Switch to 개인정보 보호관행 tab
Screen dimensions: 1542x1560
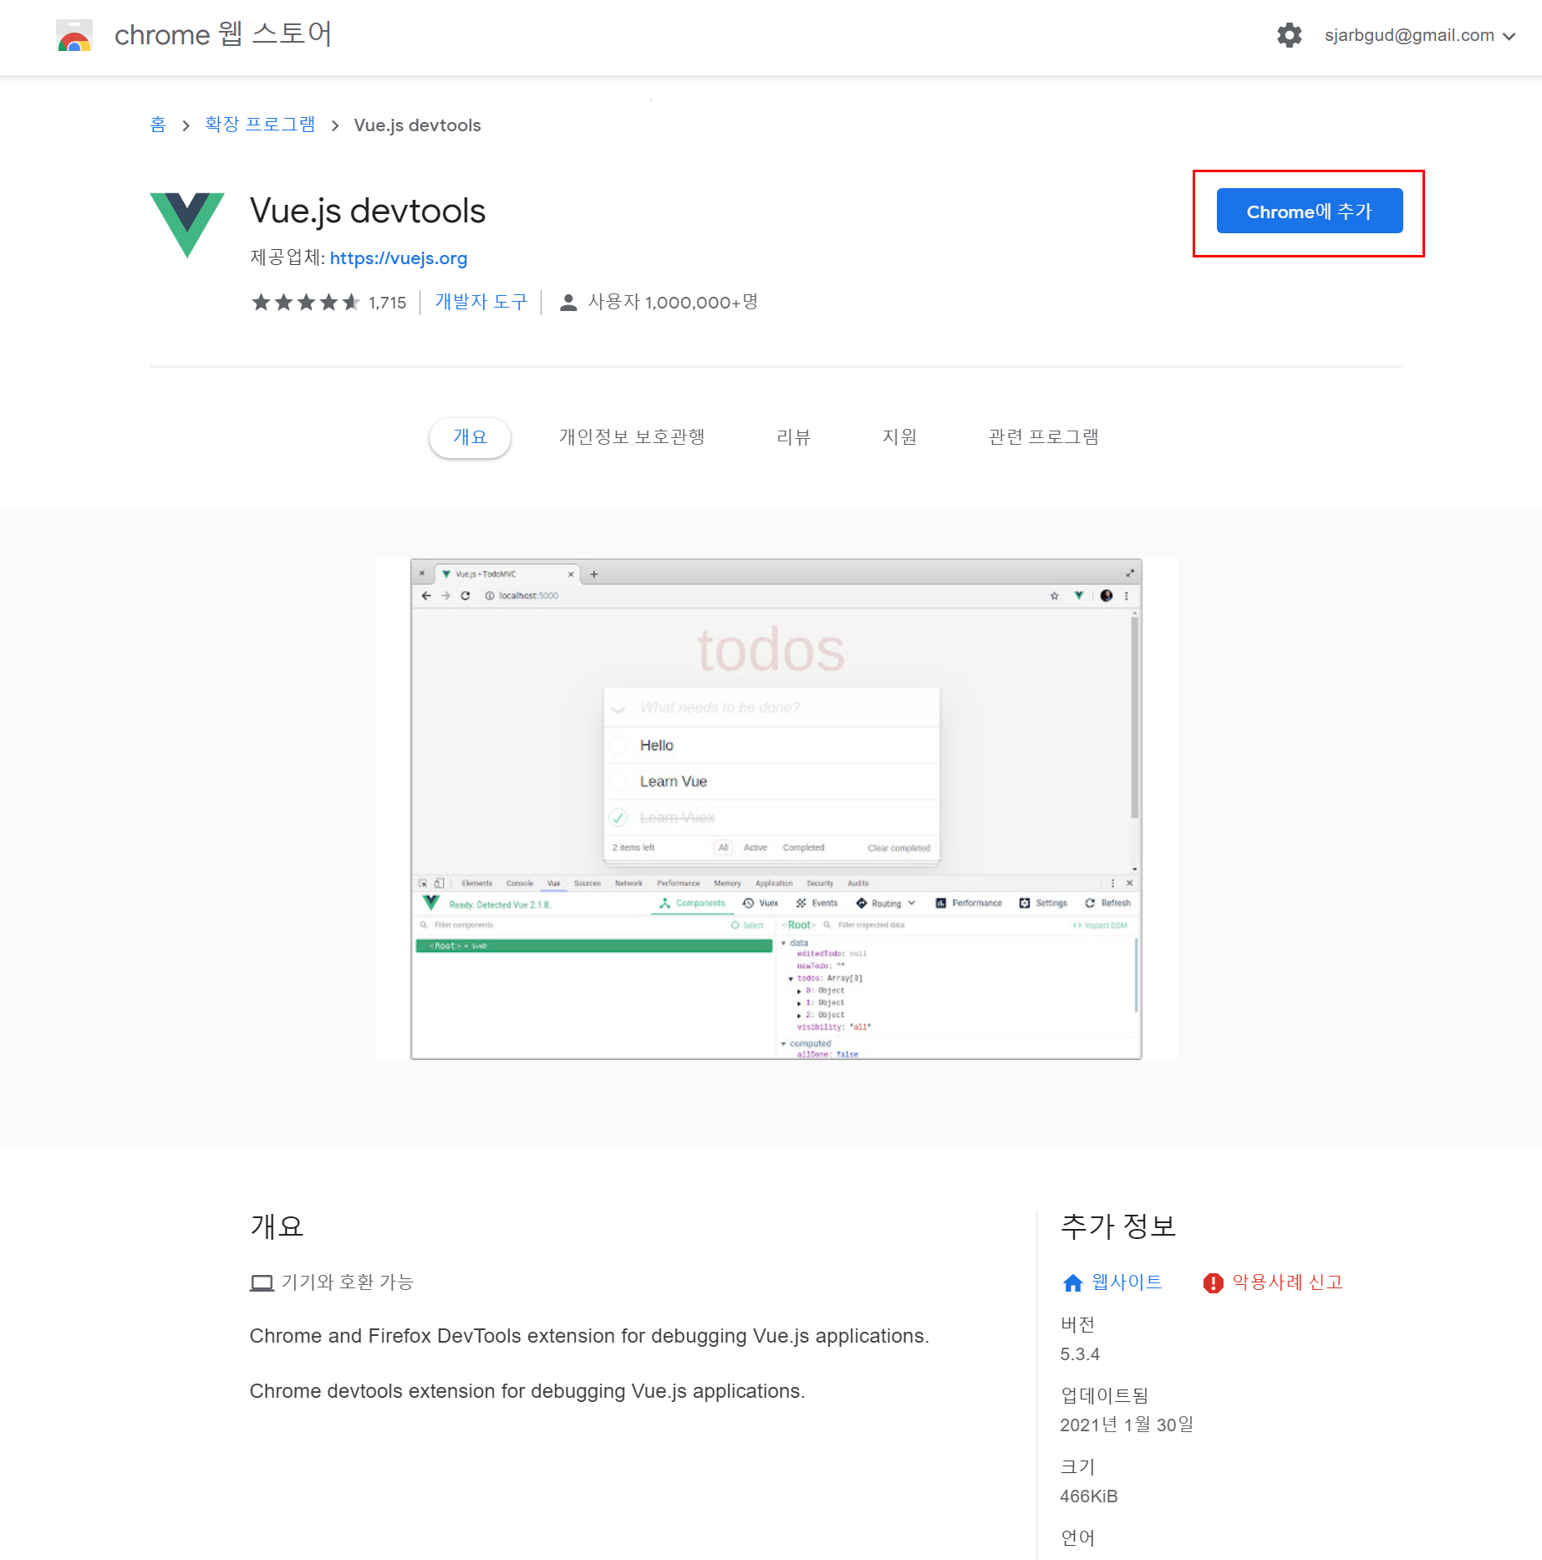point(632,437)
